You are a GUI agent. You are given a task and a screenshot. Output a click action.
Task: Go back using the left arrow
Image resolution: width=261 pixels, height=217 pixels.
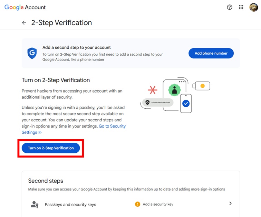coord(24,23)
